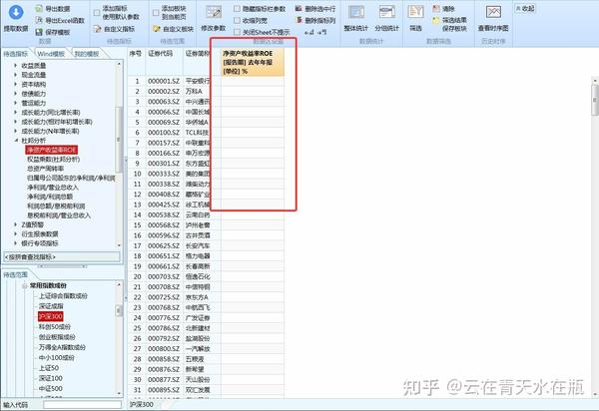
Task: Select 总资产周转率 indicator
Action: click(x=46, y=169)
